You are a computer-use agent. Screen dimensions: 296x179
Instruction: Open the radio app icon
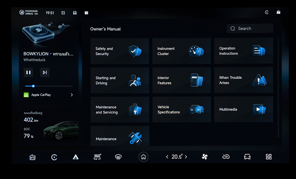33,157
